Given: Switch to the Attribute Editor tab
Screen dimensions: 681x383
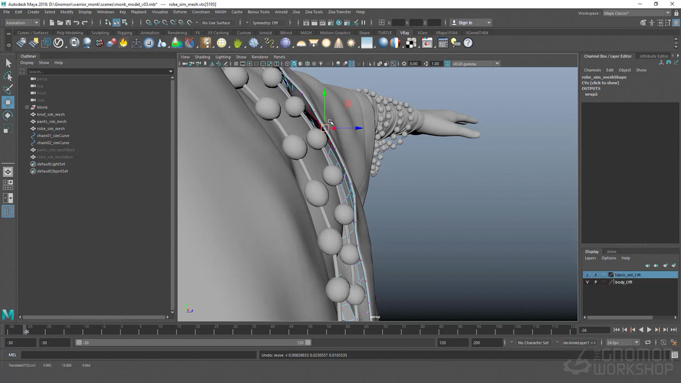Looking at the screenshot, I should (654, 56).
